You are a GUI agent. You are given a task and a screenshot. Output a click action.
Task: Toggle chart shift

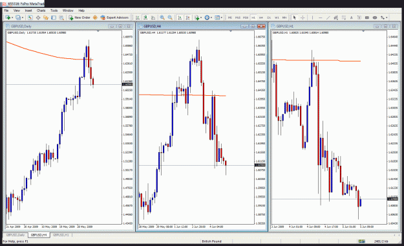(188, 17)
